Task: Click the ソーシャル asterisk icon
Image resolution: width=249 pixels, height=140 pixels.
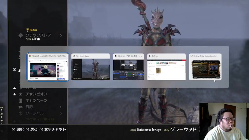Action: (20, 113)
